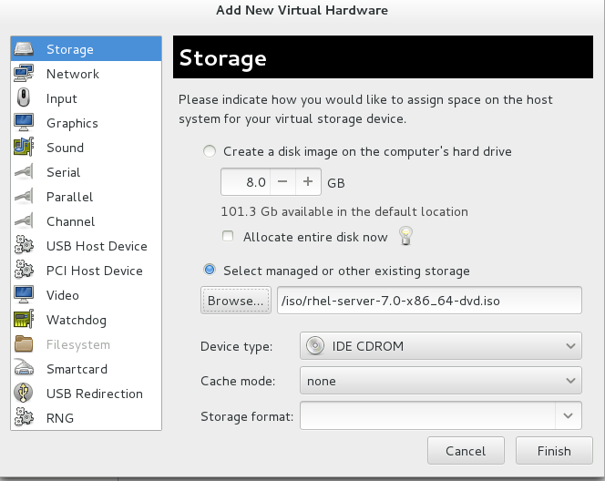Click the greyed Filesystem label
The width and height of the screenshot is (605, 481).
(78, 345)
